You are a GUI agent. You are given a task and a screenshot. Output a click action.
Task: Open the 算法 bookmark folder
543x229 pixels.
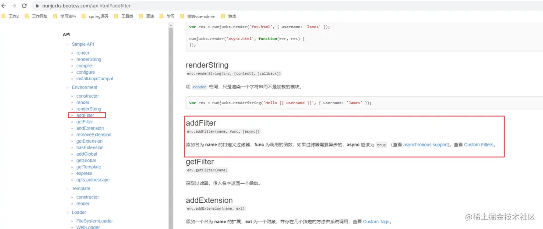(146, 16)
